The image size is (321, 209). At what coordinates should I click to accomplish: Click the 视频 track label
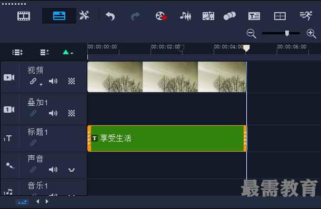pyautogui.click(x=35, y=71)
